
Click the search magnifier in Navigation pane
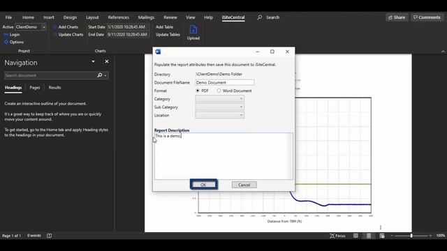click(99, 75)
